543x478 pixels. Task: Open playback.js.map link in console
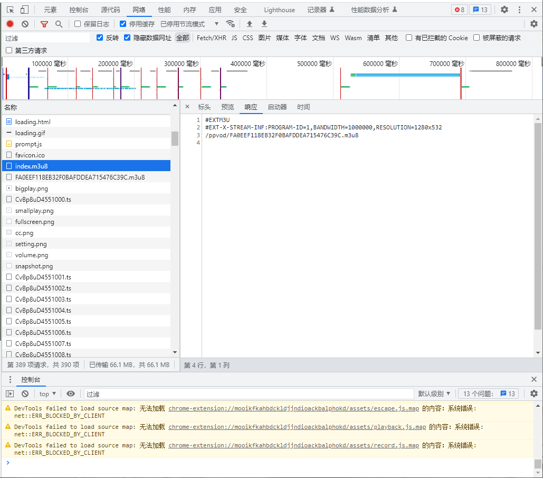pos(297,427)
